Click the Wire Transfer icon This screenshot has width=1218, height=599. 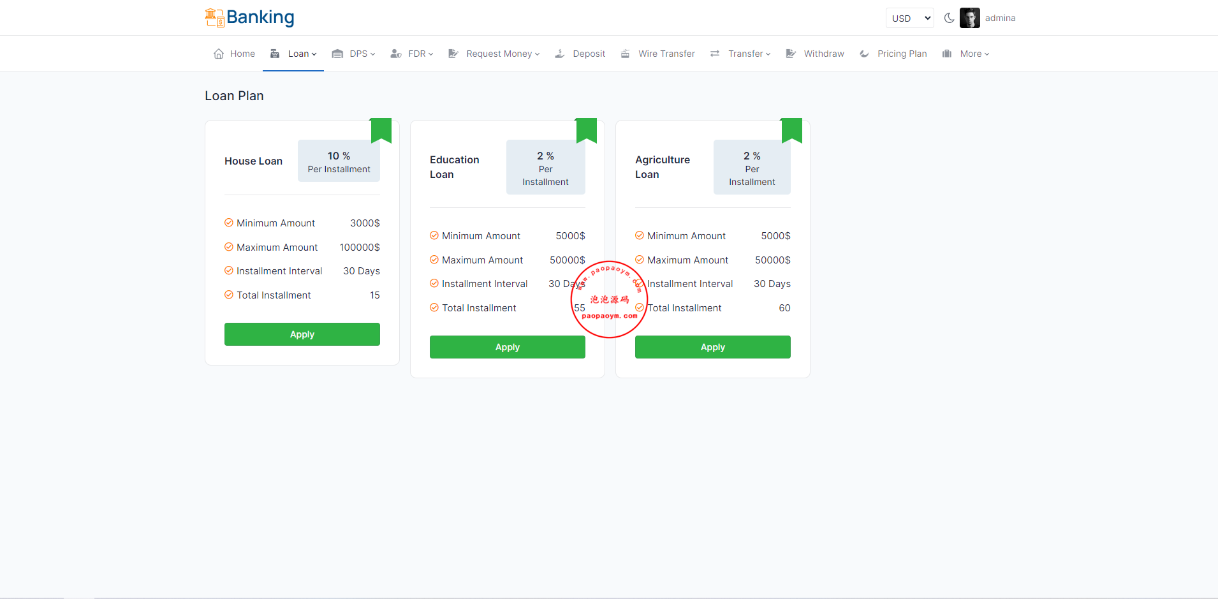pos(626,54)
